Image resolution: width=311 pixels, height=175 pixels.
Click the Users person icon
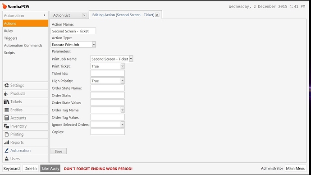7,158
